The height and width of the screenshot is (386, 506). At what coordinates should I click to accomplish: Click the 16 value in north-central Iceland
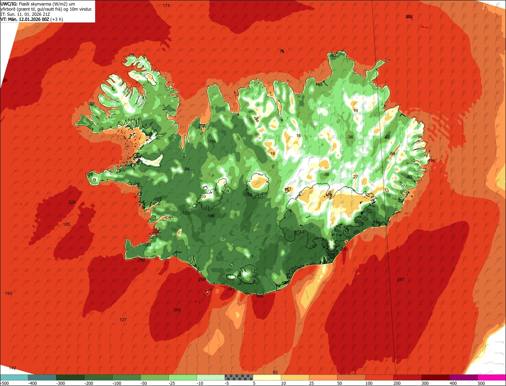[x=298, y=135]
